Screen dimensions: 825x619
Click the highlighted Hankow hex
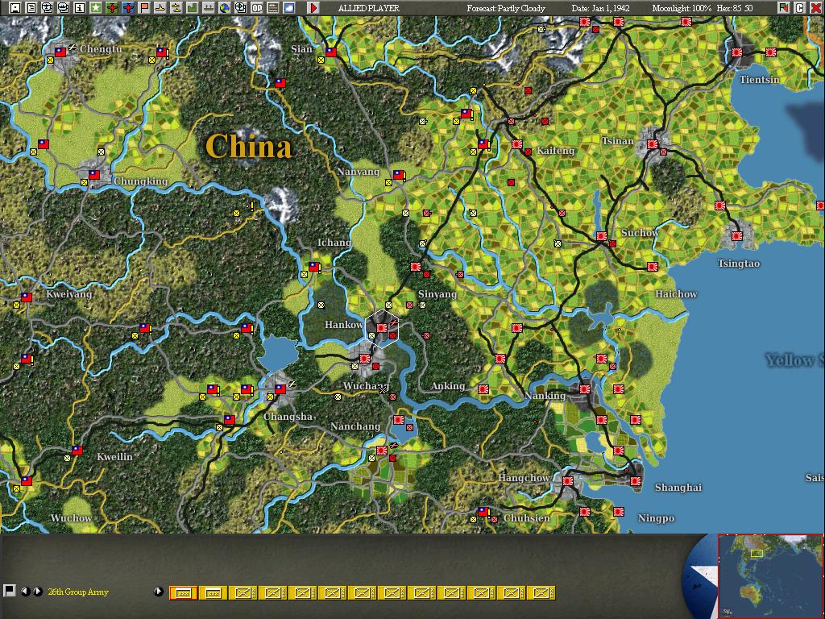[382, 329]
